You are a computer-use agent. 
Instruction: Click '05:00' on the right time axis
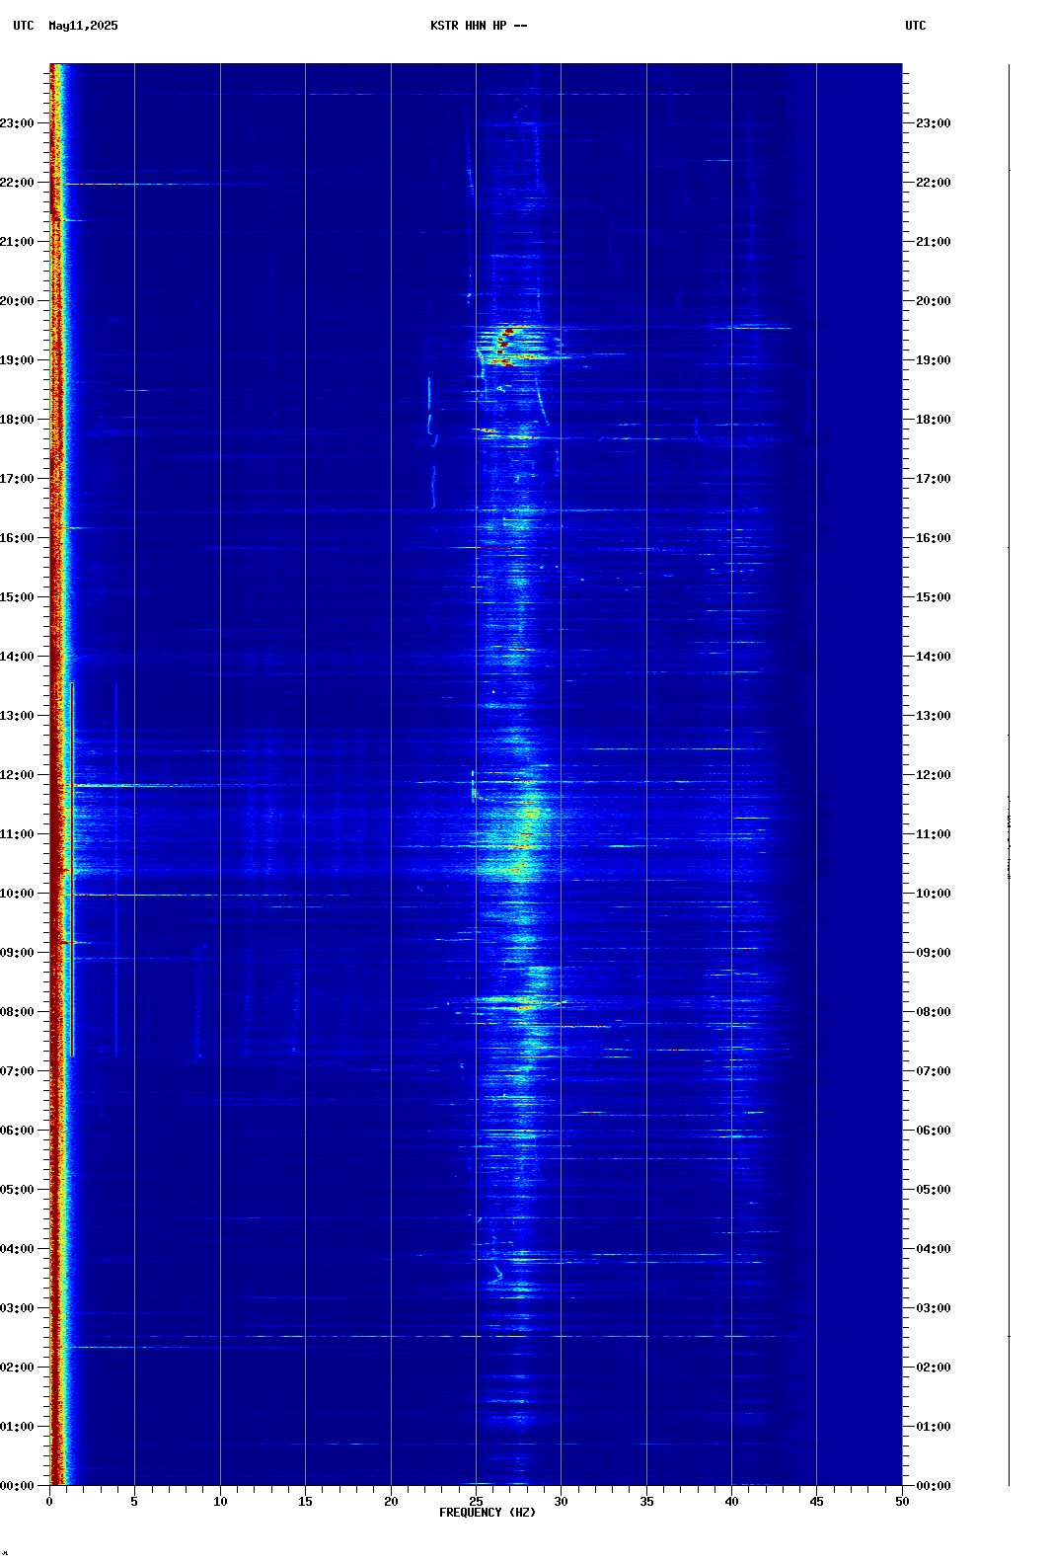coord(934,1190)
